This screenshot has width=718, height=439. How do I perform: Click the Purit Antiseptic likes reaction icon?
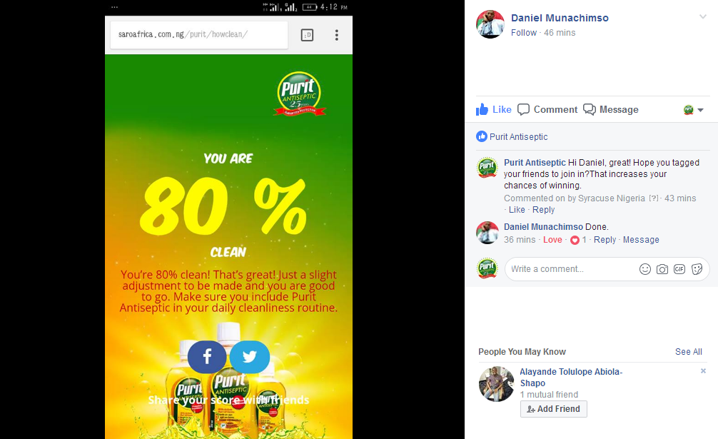482,136
